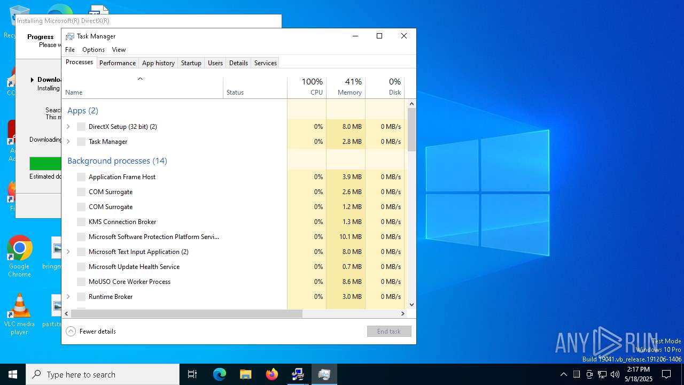Sort processes by CPU column

coord(307,87)
